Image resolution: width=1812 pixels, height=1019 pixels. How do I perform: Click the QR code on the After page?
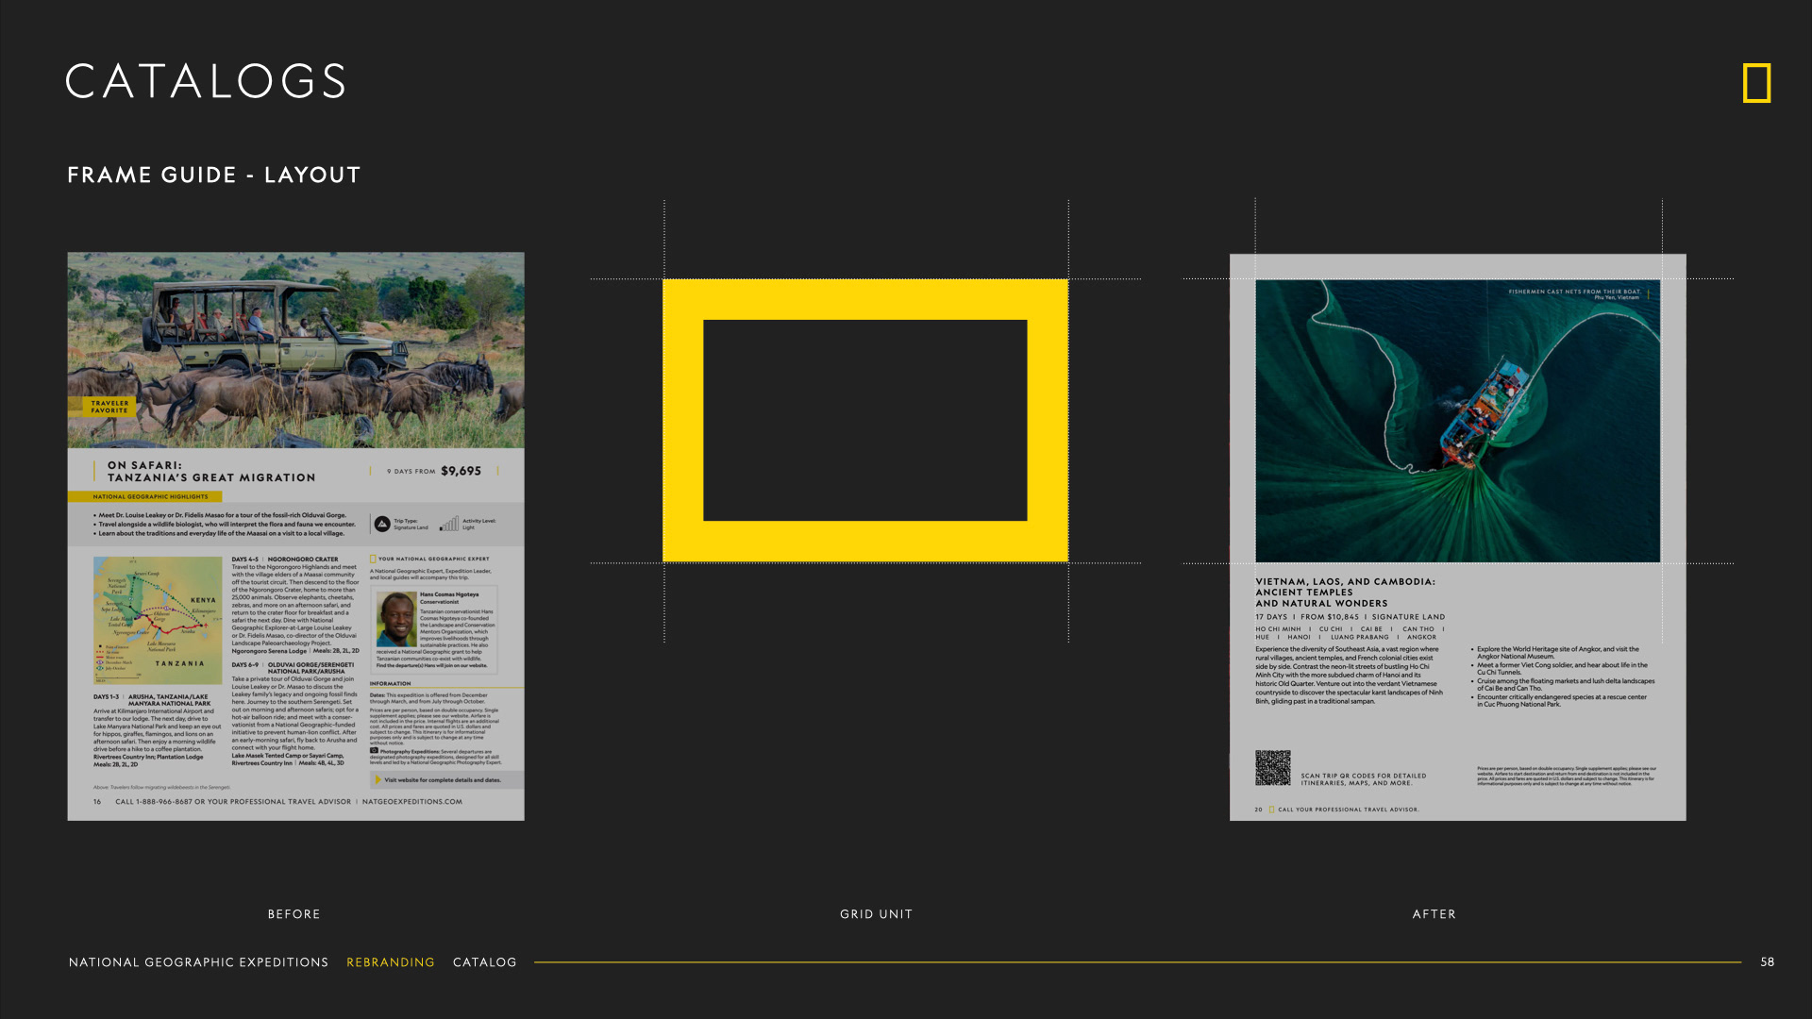pyautogui.click(x=1272, y=768)
